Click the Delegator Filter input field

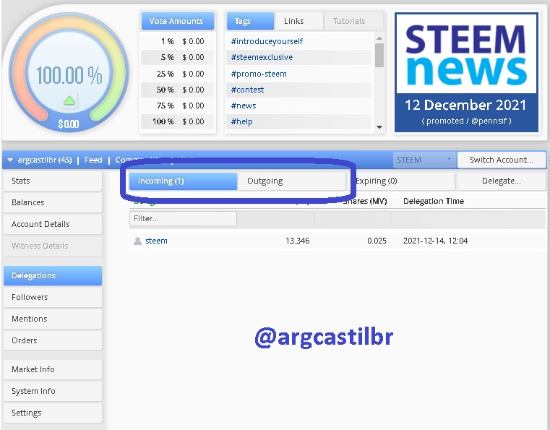[x=183, y=218]
